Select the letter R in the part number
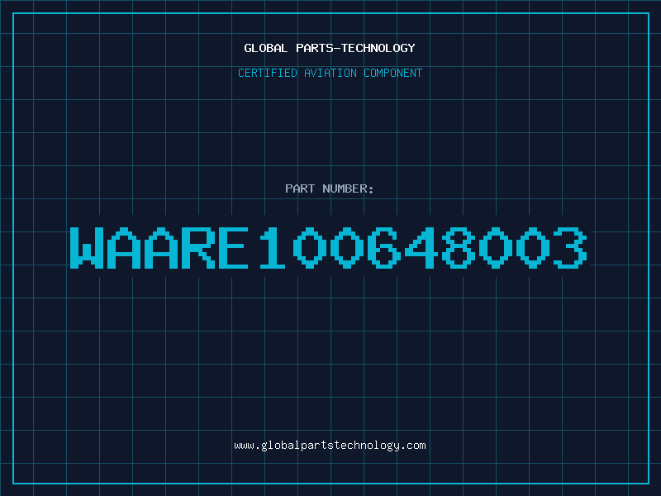This screenshot has width=661, height=496. click(197, 247)
